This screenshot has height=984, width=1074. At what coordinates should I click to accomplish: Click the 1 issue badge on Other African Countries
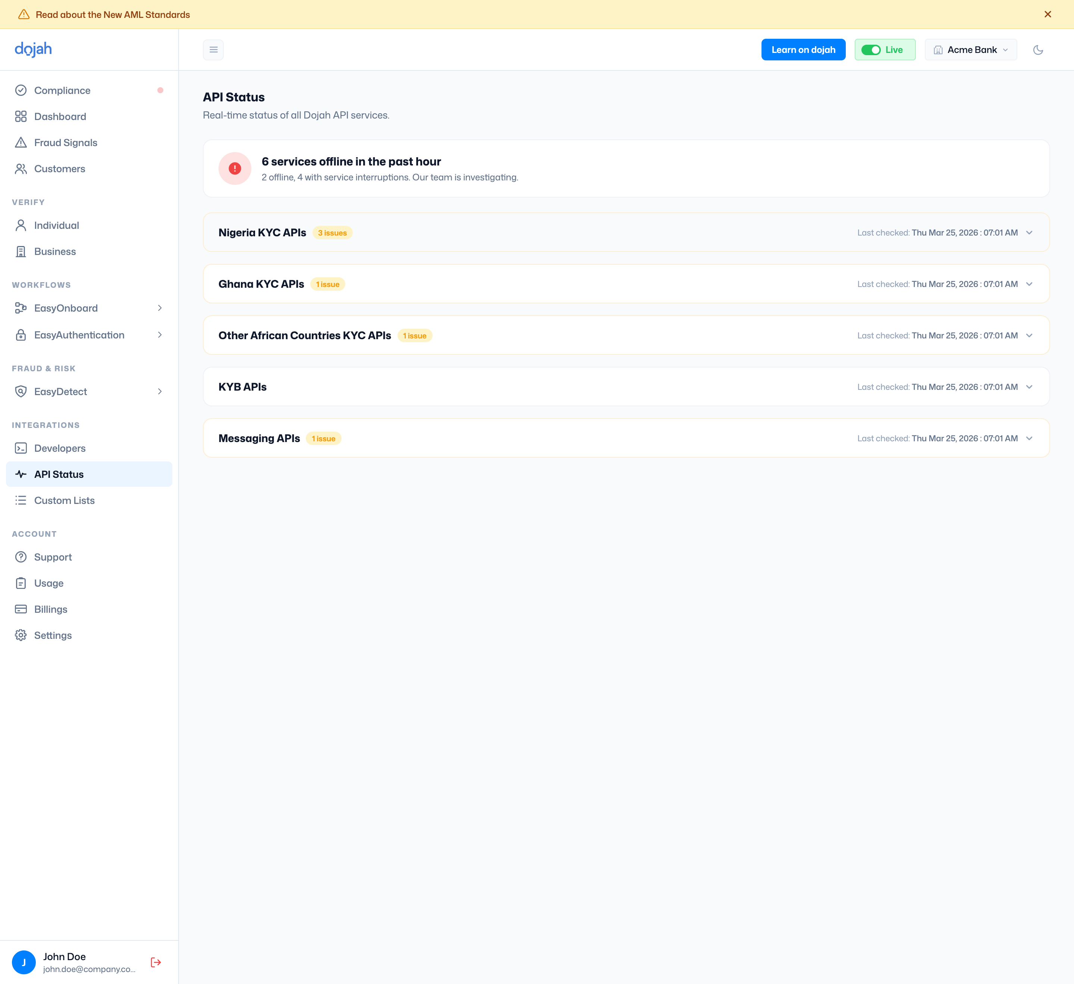414,336
